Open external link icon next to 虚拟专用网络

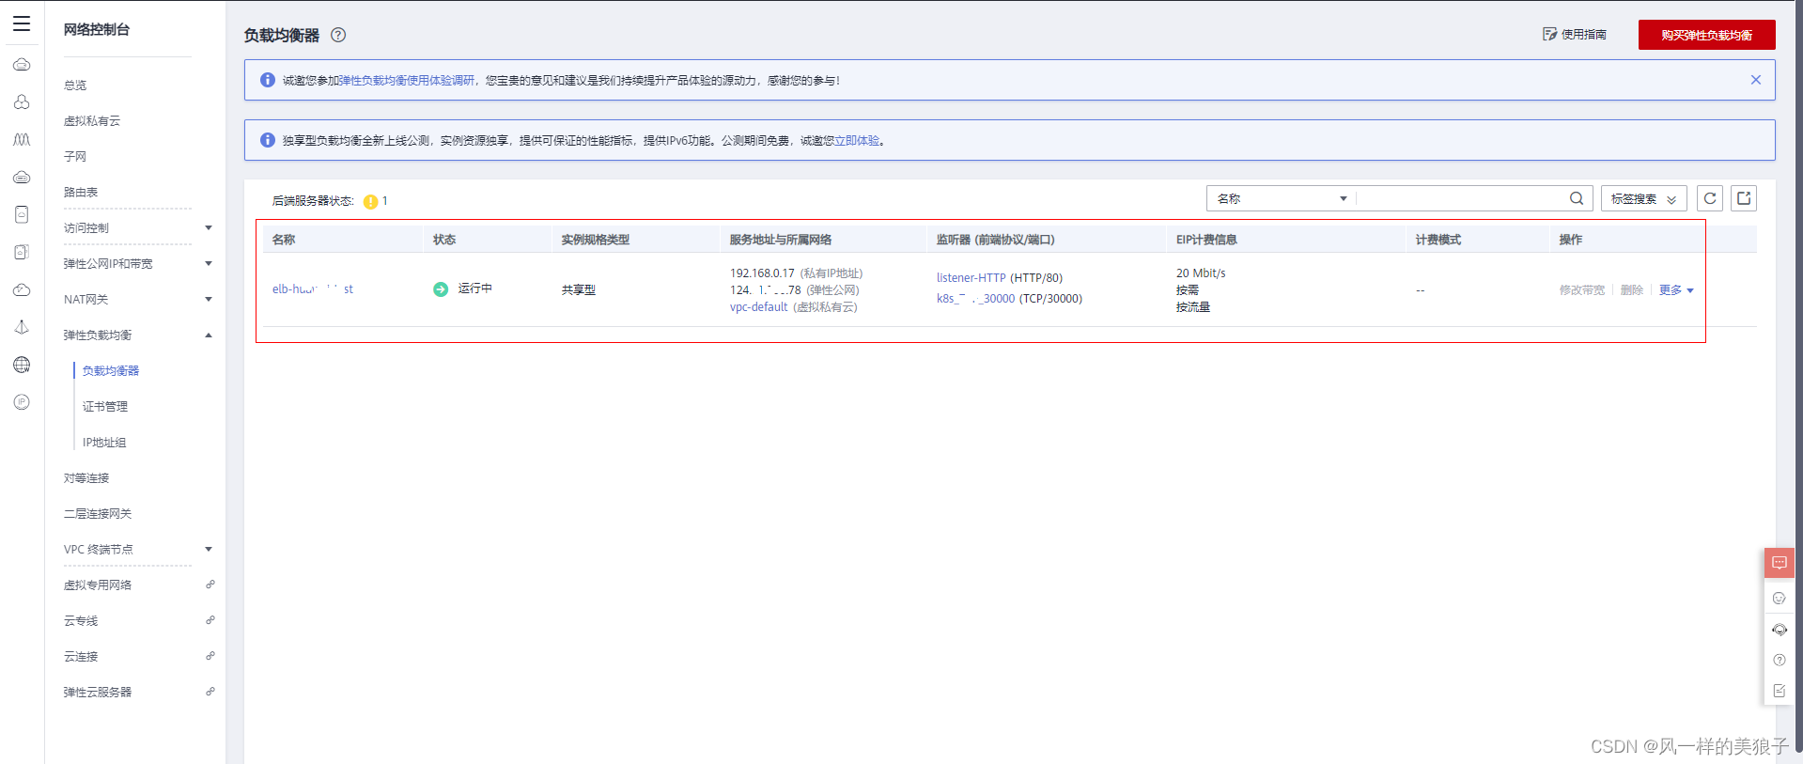click(210, 585)
